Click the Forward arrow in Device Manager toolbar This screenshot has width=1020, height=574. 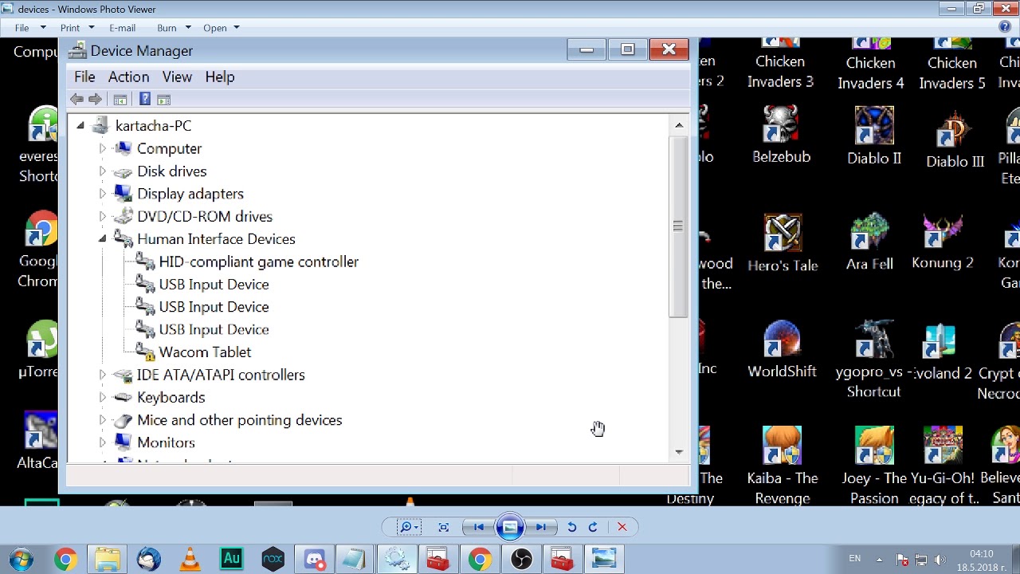(x=95, y=99)
